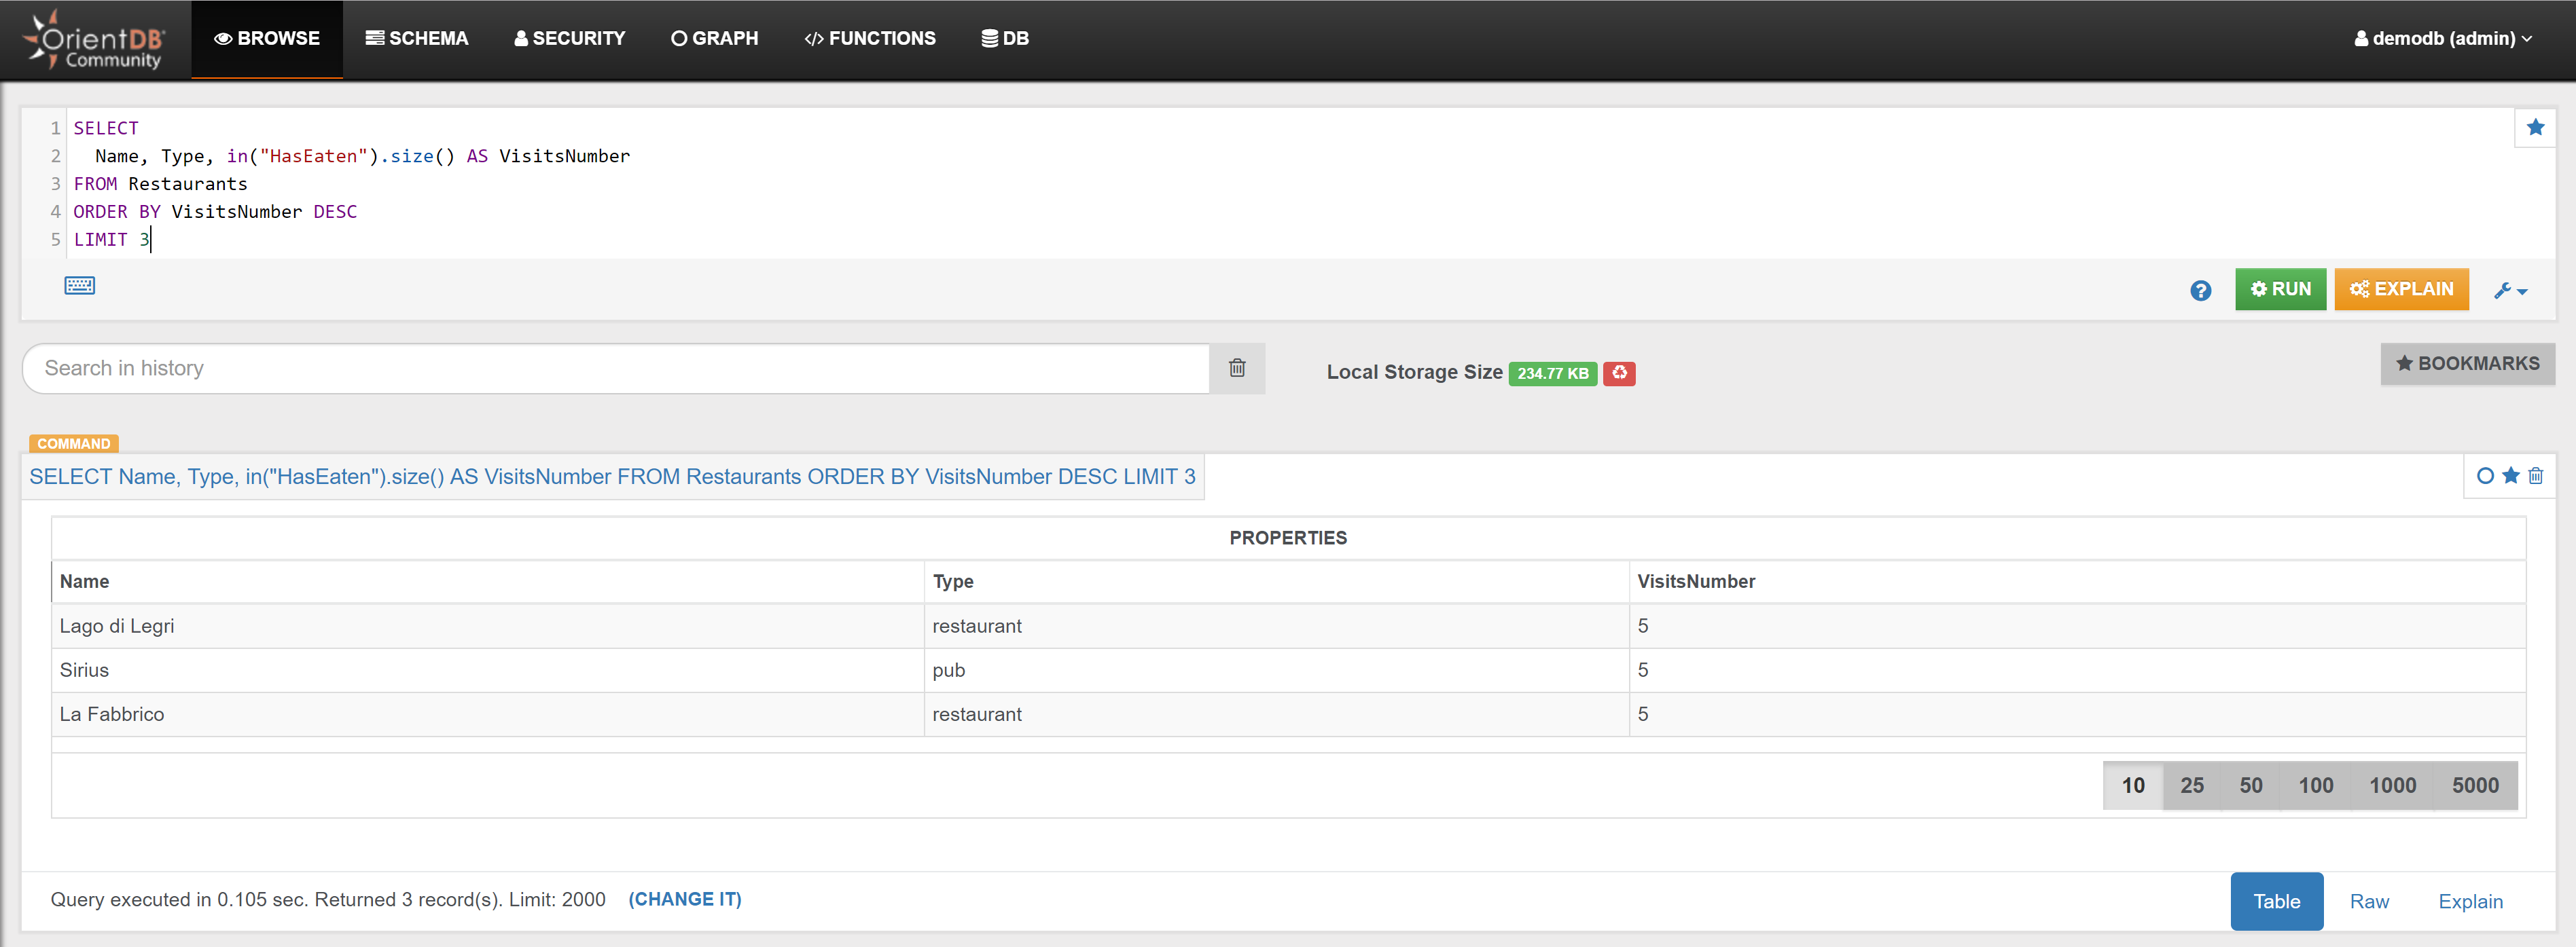The height and width of the screenshot is (947, 2576).
Task: Open the BOOKMARKS panel
Action: coord(2466,364)
